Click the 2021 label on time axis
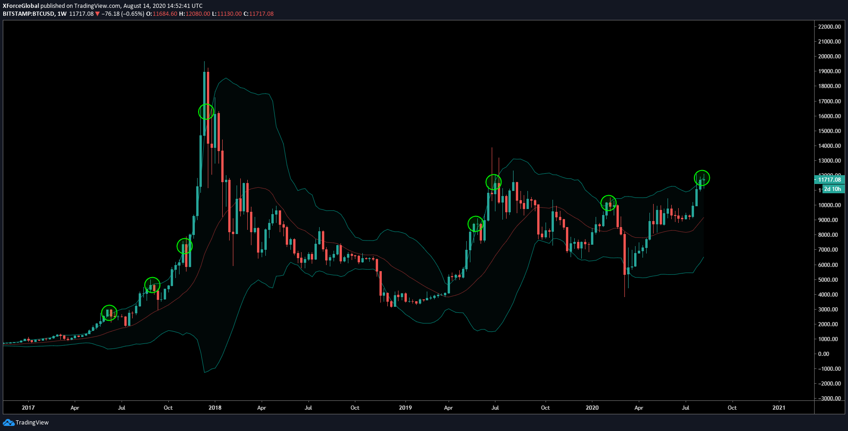The image size is (848, 431). coord(779,408)
